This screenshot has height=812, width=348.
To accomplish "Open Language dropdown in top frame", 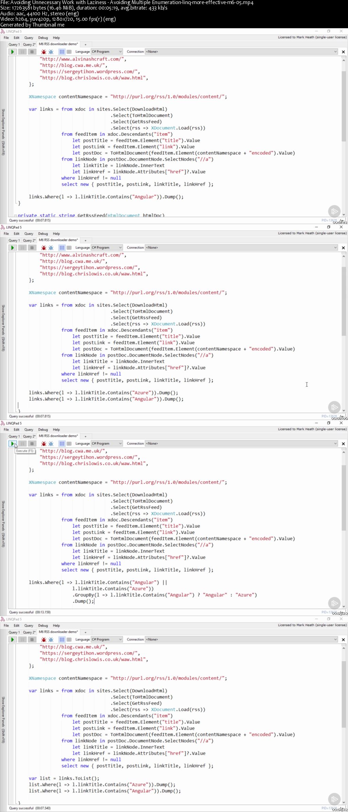I will coord(107,52).
